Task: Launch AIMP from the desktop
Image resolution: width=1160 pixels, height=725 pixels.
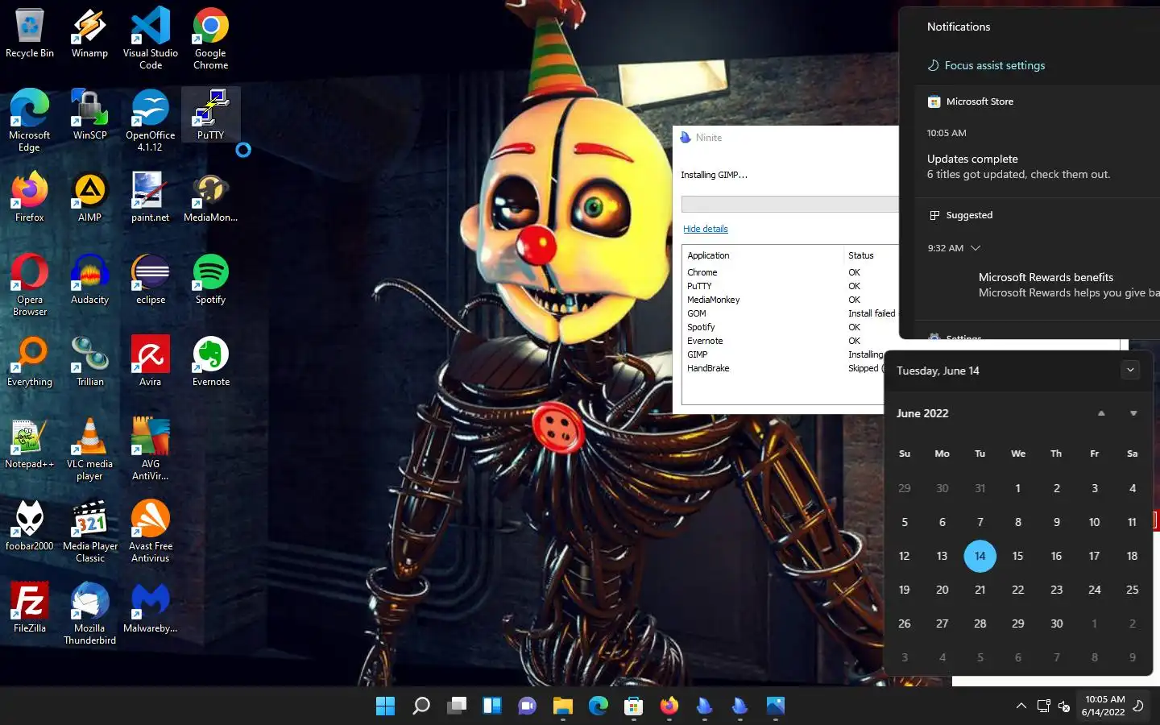Action: 89,197
